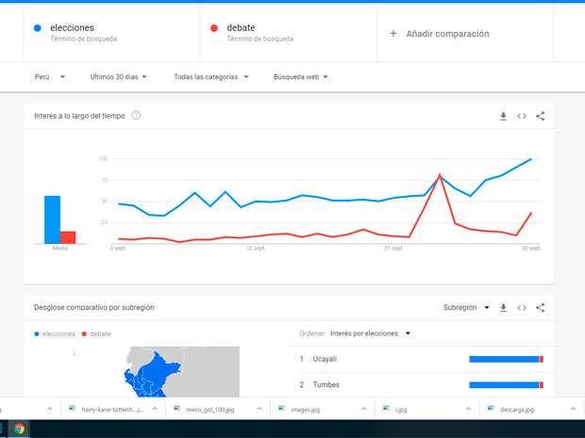585x438 pixels.
Task: Open the descarga.jpg downloaded file
Action: [x=517, y=410]
